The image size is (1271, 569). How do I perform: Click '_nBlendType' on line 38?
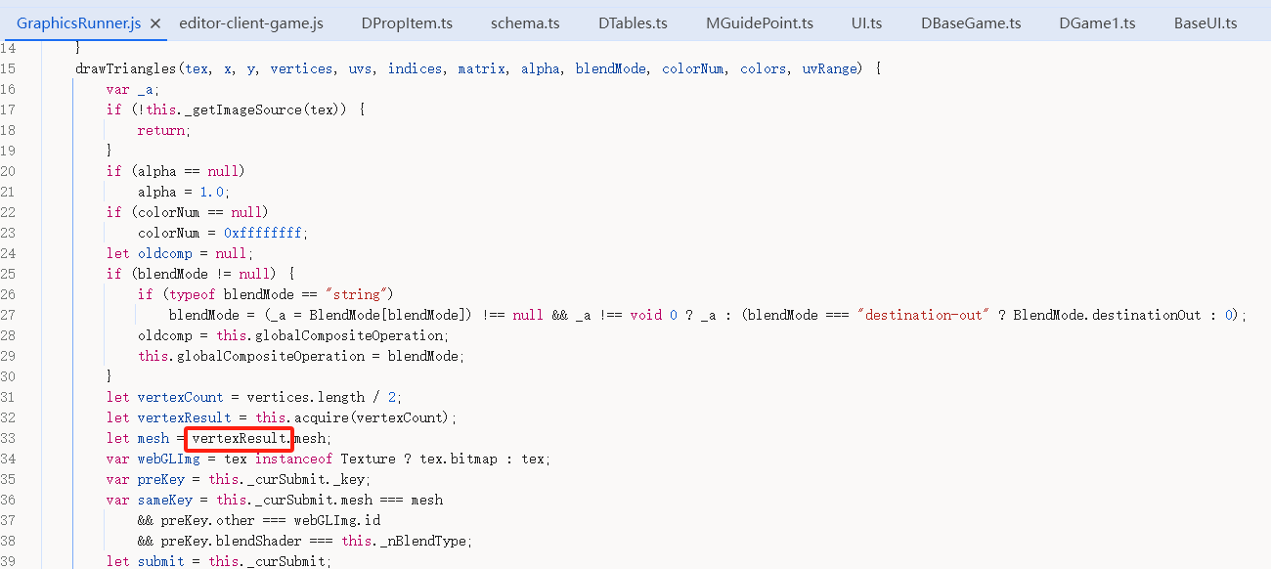point(424,541)
